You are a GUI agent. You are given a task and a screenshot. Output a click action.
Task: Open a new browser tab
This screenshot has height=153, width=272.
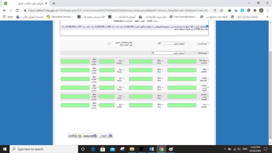[x=54, y=3]
